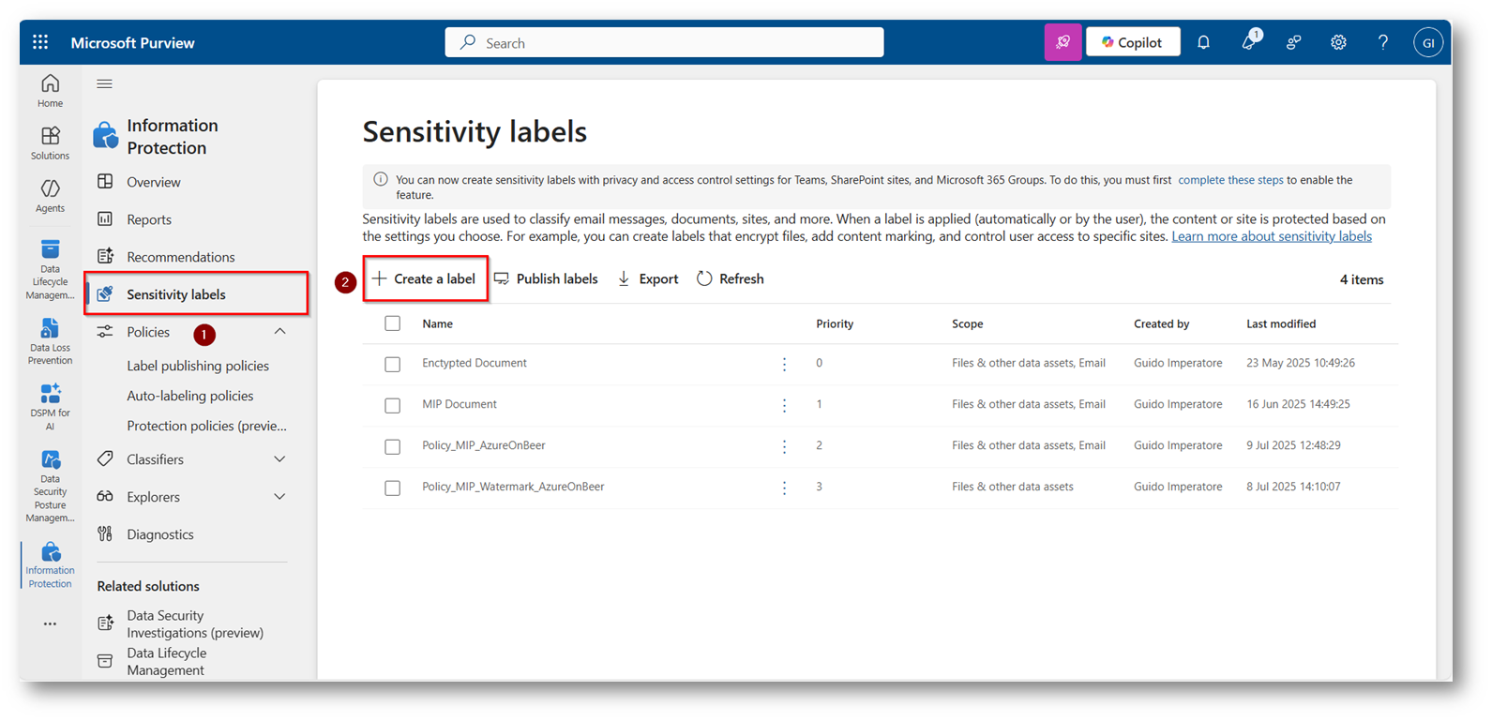Open more options for Policy_MIP_AzureOnBeer

[785, 446]
